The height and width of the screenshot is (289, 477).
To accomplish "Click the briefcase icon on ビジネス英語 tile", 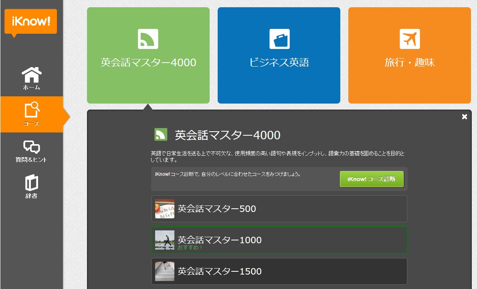I will tap(279, 39).
